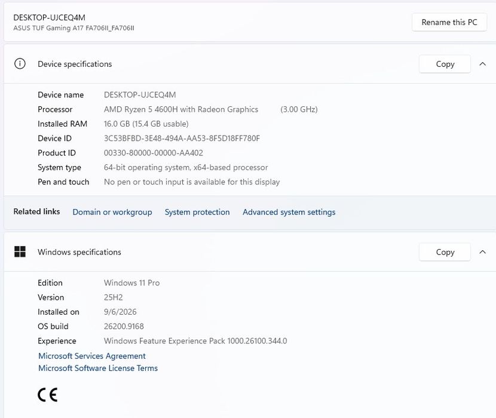This screenshot has height=418, width=496.
Task: Collapse the Device specifications section
Action: pos(482,64)
